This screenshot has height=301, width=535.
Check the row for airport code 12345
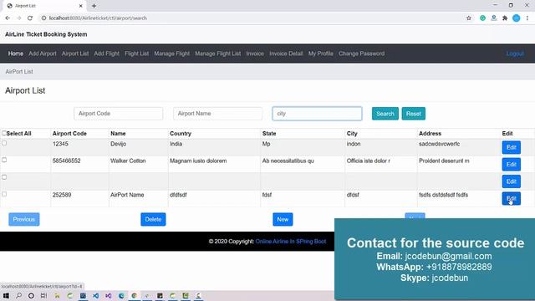pyautogui.click(x=4, y=143)
